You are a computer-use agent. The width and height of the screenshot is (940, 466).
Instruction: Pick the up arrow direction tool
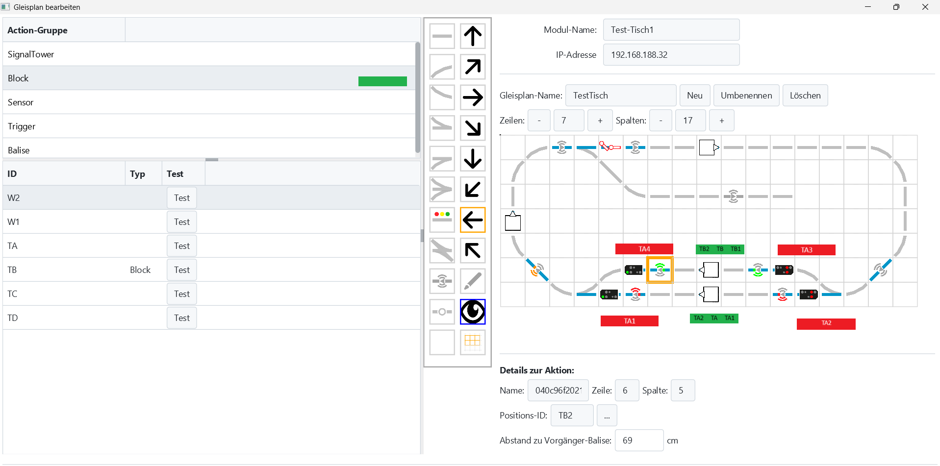pyautogui.click(x=473, y=36)
